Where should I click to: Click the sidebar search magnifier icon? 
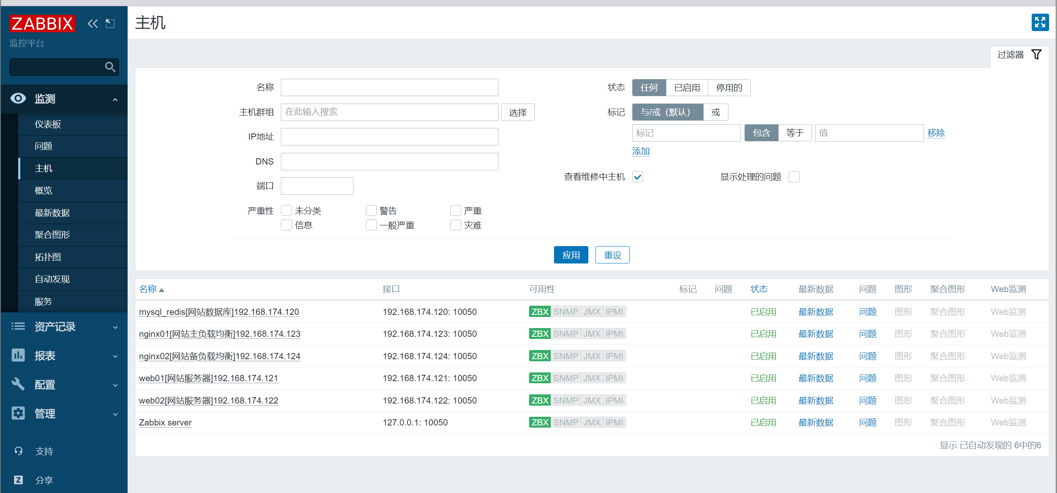click(x=110, y=67)
